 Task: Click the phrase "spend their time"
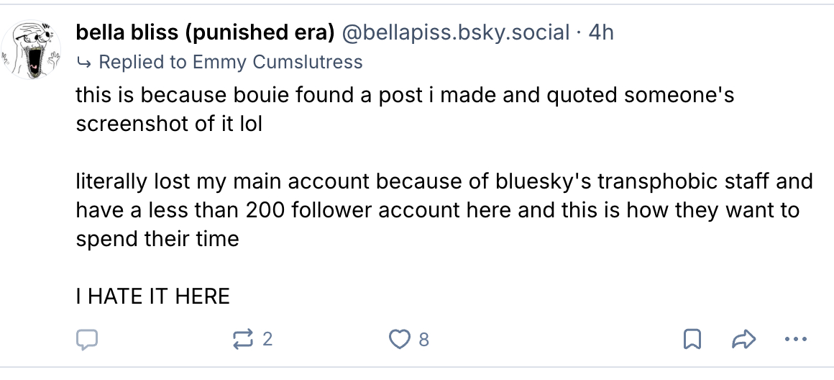[x=157, y=238]
